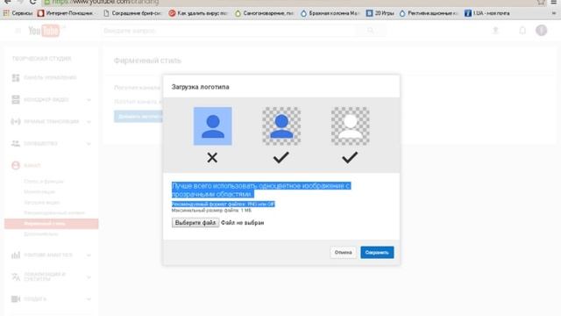Click the blue add logo button behind dialog
The image size is (561, 316).
click(138, 117)
